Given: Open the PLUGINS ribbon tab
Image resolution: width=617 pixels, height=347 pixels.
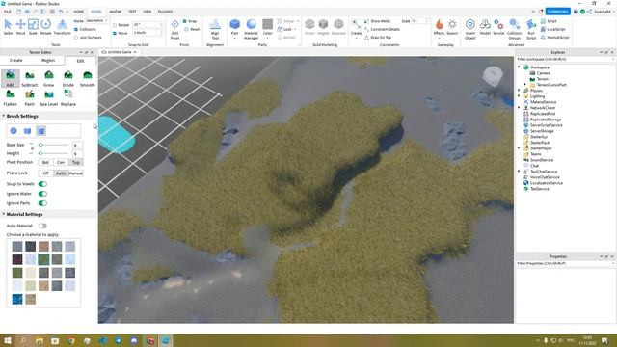Looking at the screenshot, I should (x=165, y=12).
